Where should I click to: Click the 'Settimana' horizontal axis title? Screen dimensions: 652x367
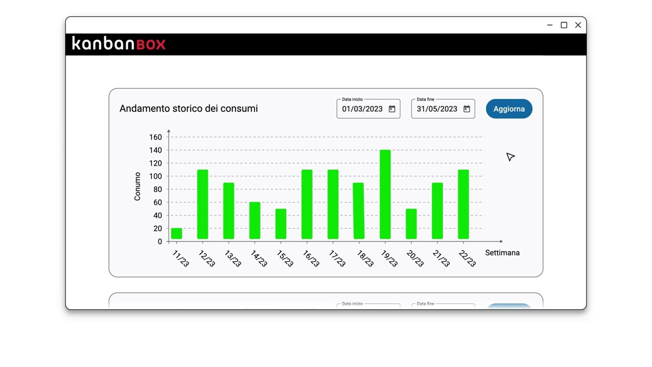point(502,253)
